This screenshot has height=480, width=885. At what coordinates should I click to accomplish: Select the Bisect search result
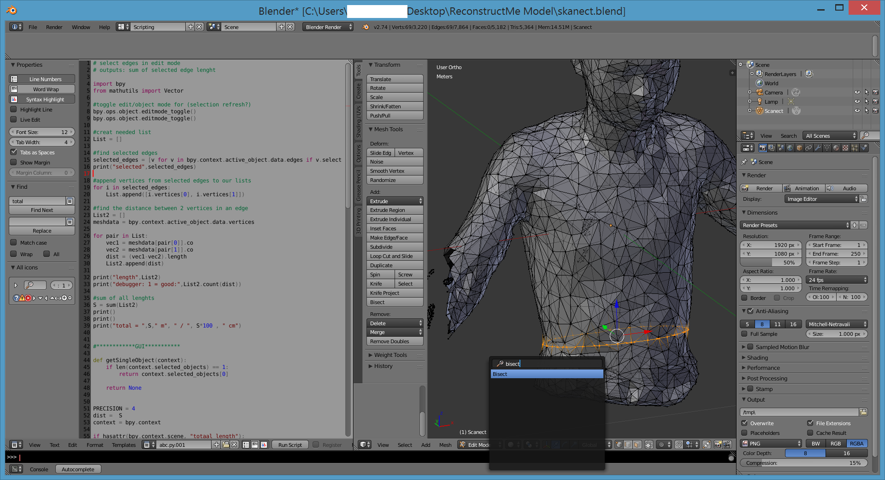(x=547, y=374)
